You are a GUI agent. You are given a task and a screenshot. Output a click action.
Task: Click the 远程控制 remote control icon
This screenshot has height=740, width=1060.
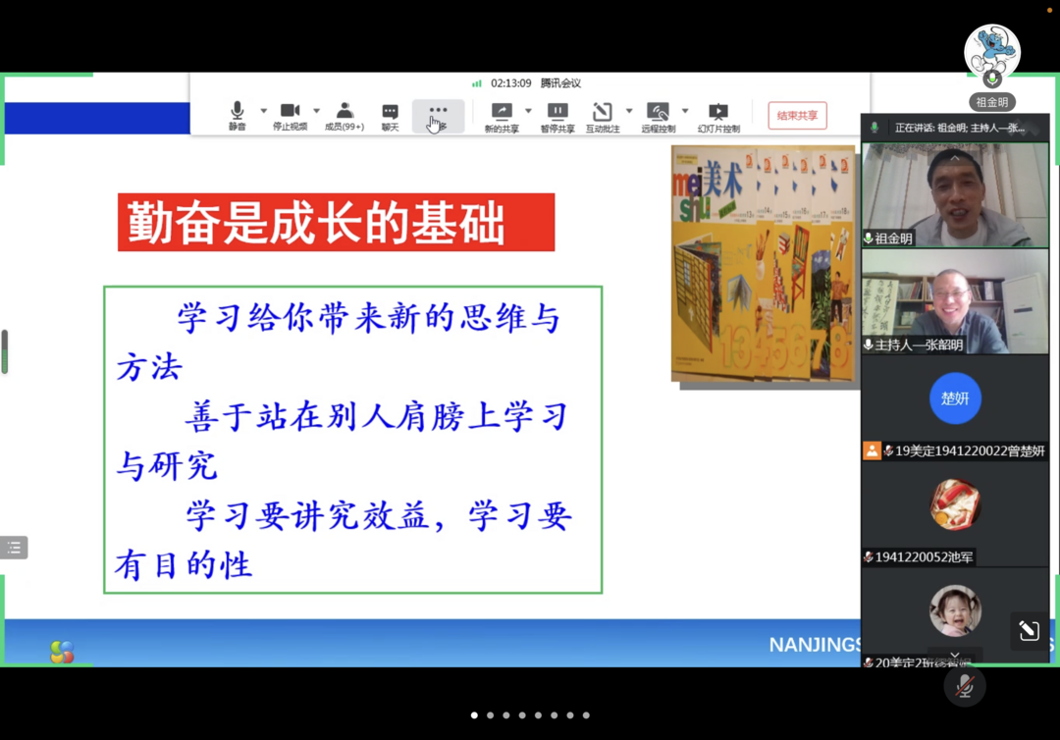pos(658,115)
